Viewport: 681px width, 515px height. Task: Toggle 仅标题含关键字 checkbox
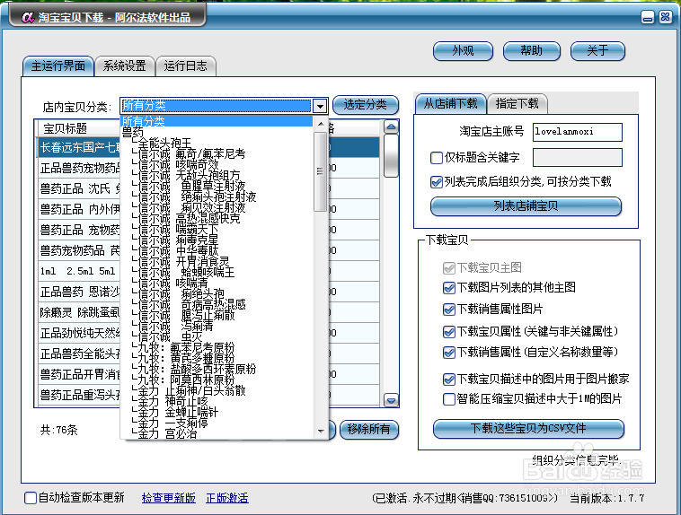[437, 158]
